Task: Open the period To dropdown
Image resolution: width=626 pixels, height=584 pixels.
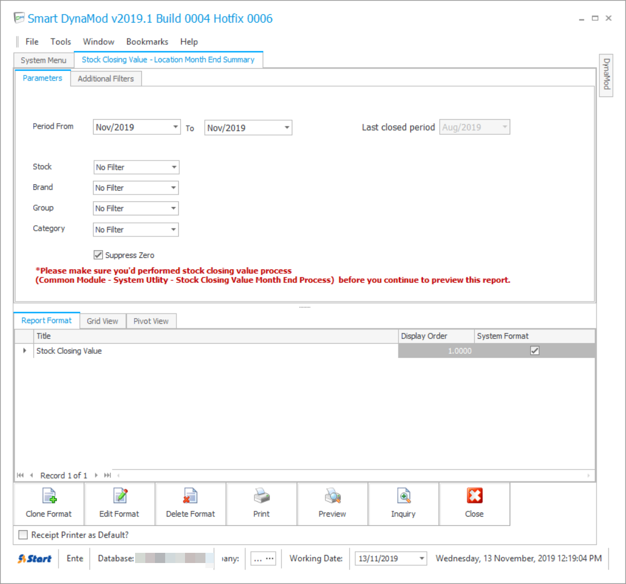Action: [287, 128]
